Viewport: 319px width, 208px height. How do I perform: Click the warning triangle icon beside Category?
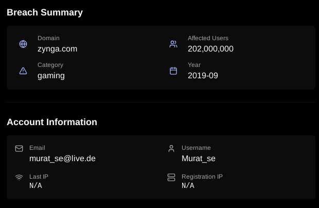[x=23, y=71]
